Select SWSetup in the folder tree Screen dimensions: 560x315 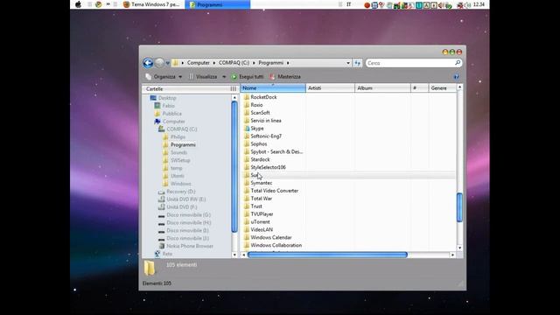click(x=180, y=160)
